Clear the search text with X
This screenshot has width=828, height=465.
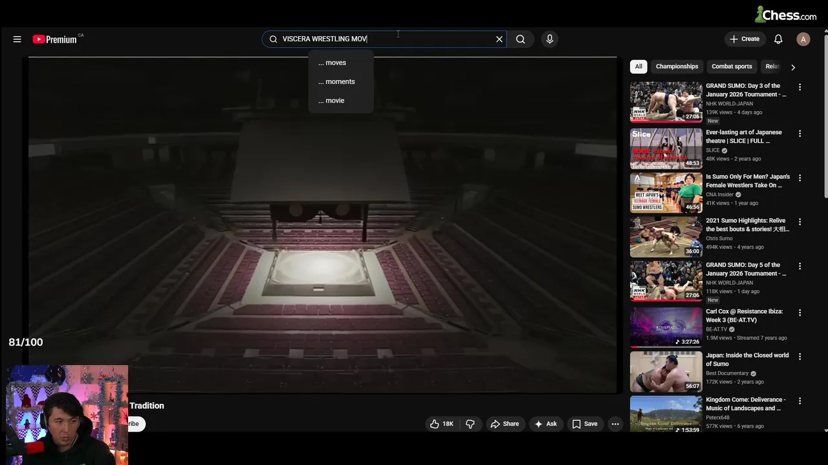[499, 39]
